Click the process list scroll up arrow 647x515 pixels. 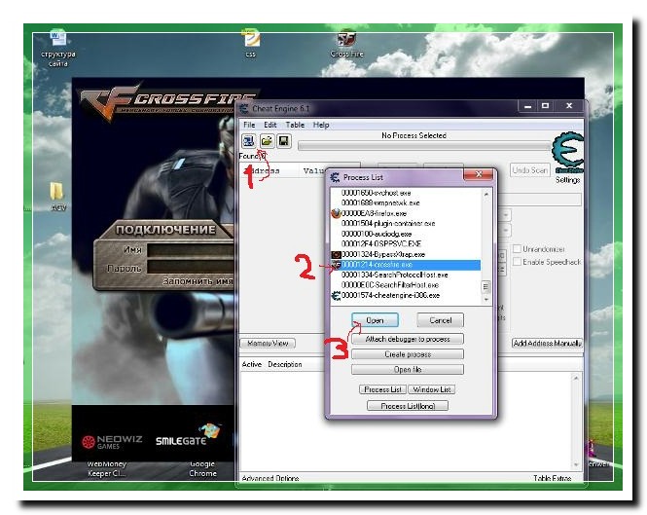[486, 194]
